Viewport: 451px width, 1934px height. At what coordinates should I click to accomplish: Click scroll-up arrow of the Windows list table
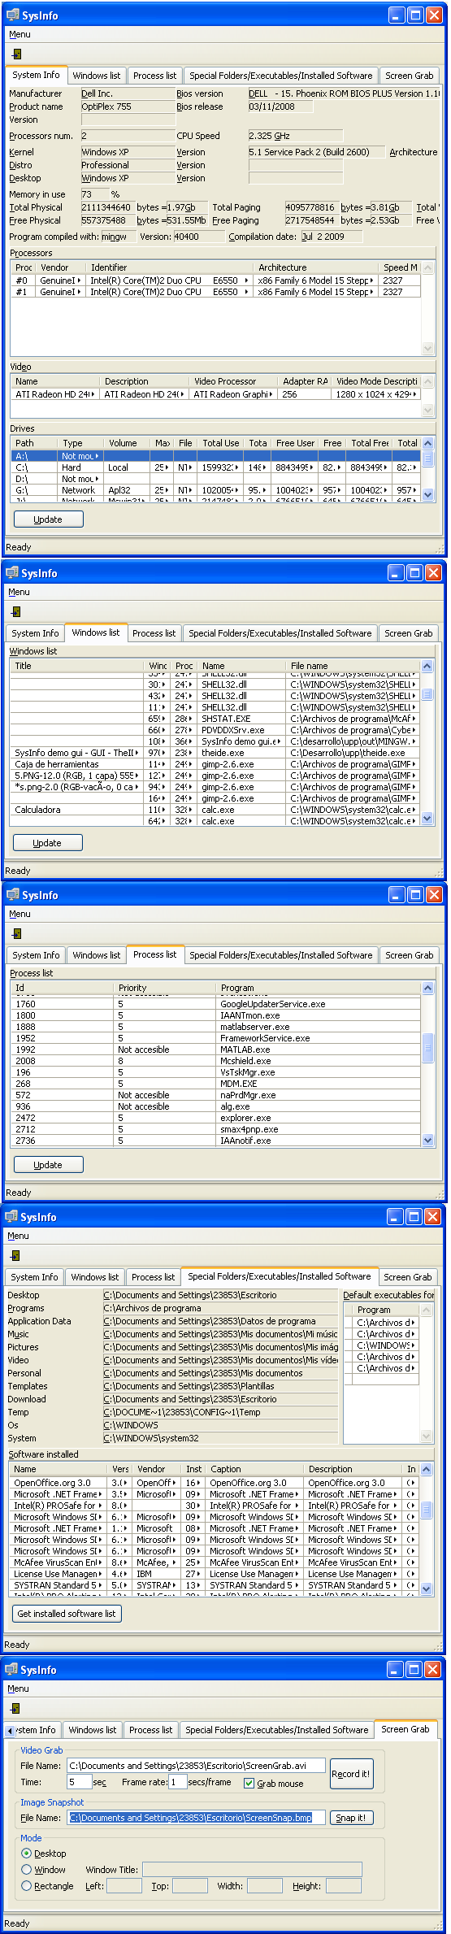coord(427,666)
